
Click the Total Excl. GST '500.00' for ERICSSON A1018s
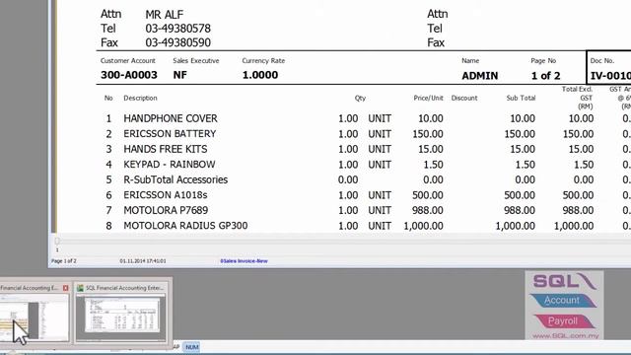pyautogui.click(x=579, y=195)
